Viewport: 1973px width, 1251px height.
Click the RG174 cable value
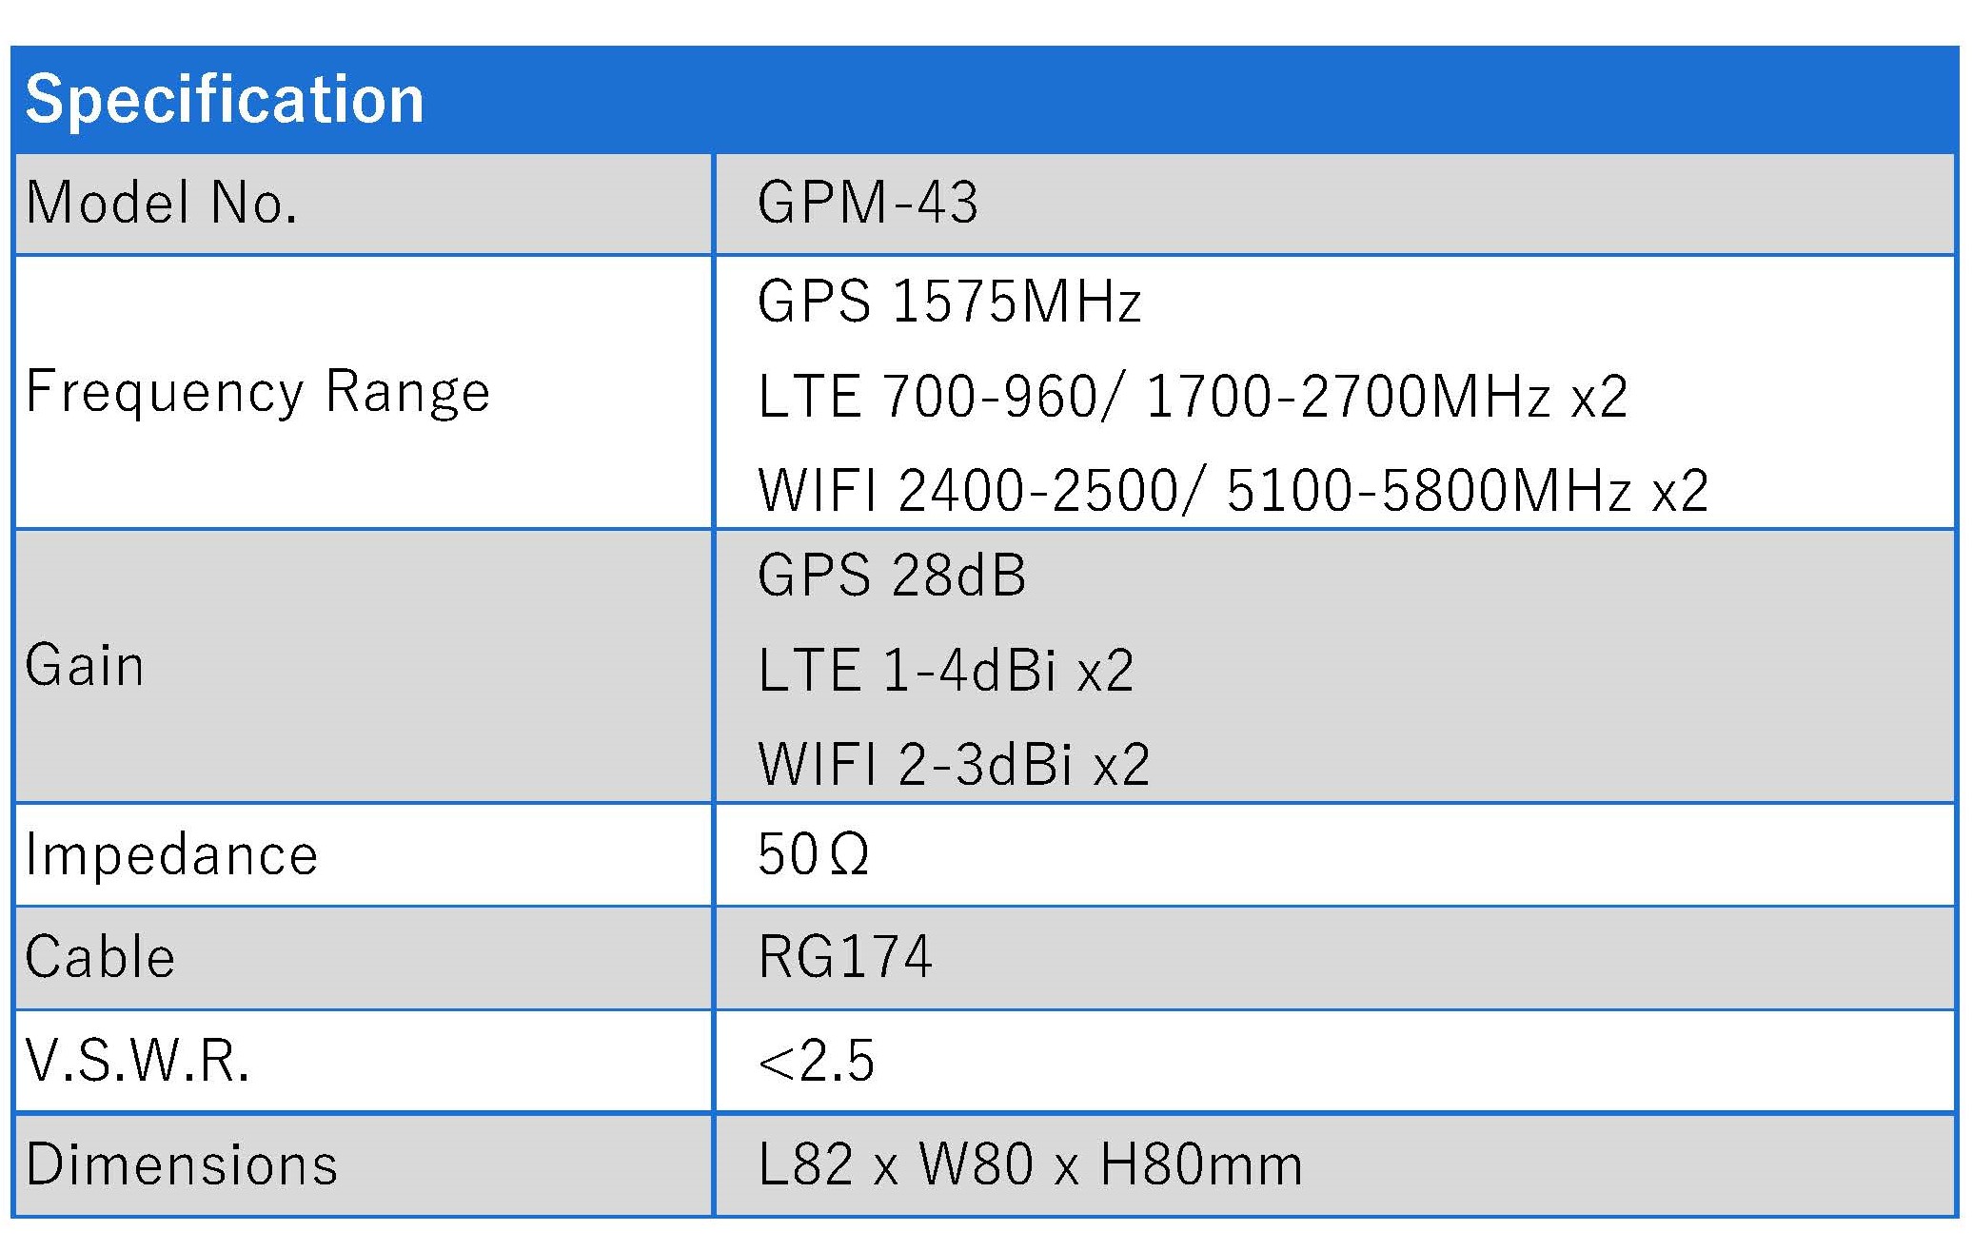click(845, 957)
